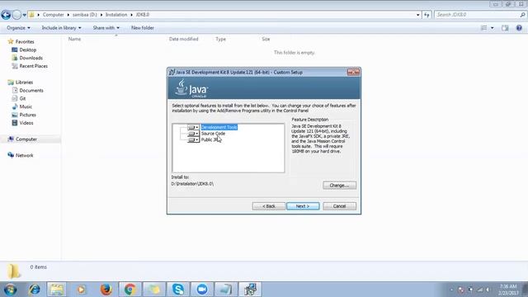Open the Public JRE feature dropdown
The width and height of the screenshot is (528, 297).
[193, 139]
